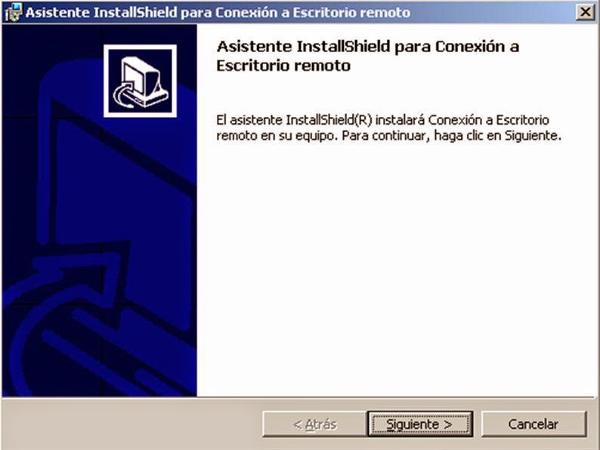Close the InstallShield wizard with the X button
The image size is (600, 450).
585,12
